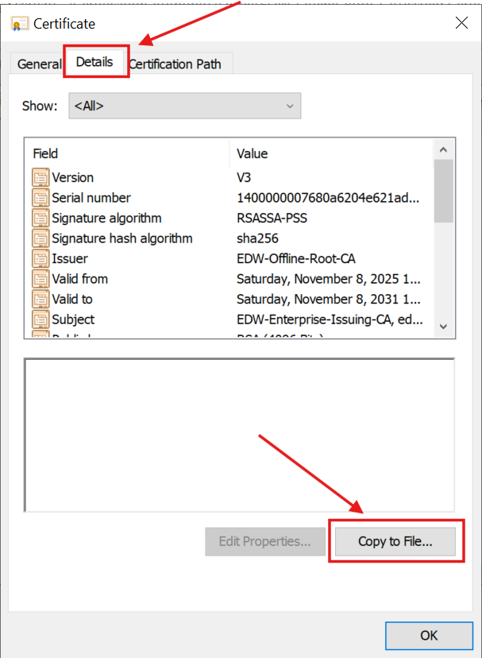Image resolution: width=482 pixels, height=658 pixels.
Task: Click the November 8, 2025 date value
Action: [x=329, y=279]
